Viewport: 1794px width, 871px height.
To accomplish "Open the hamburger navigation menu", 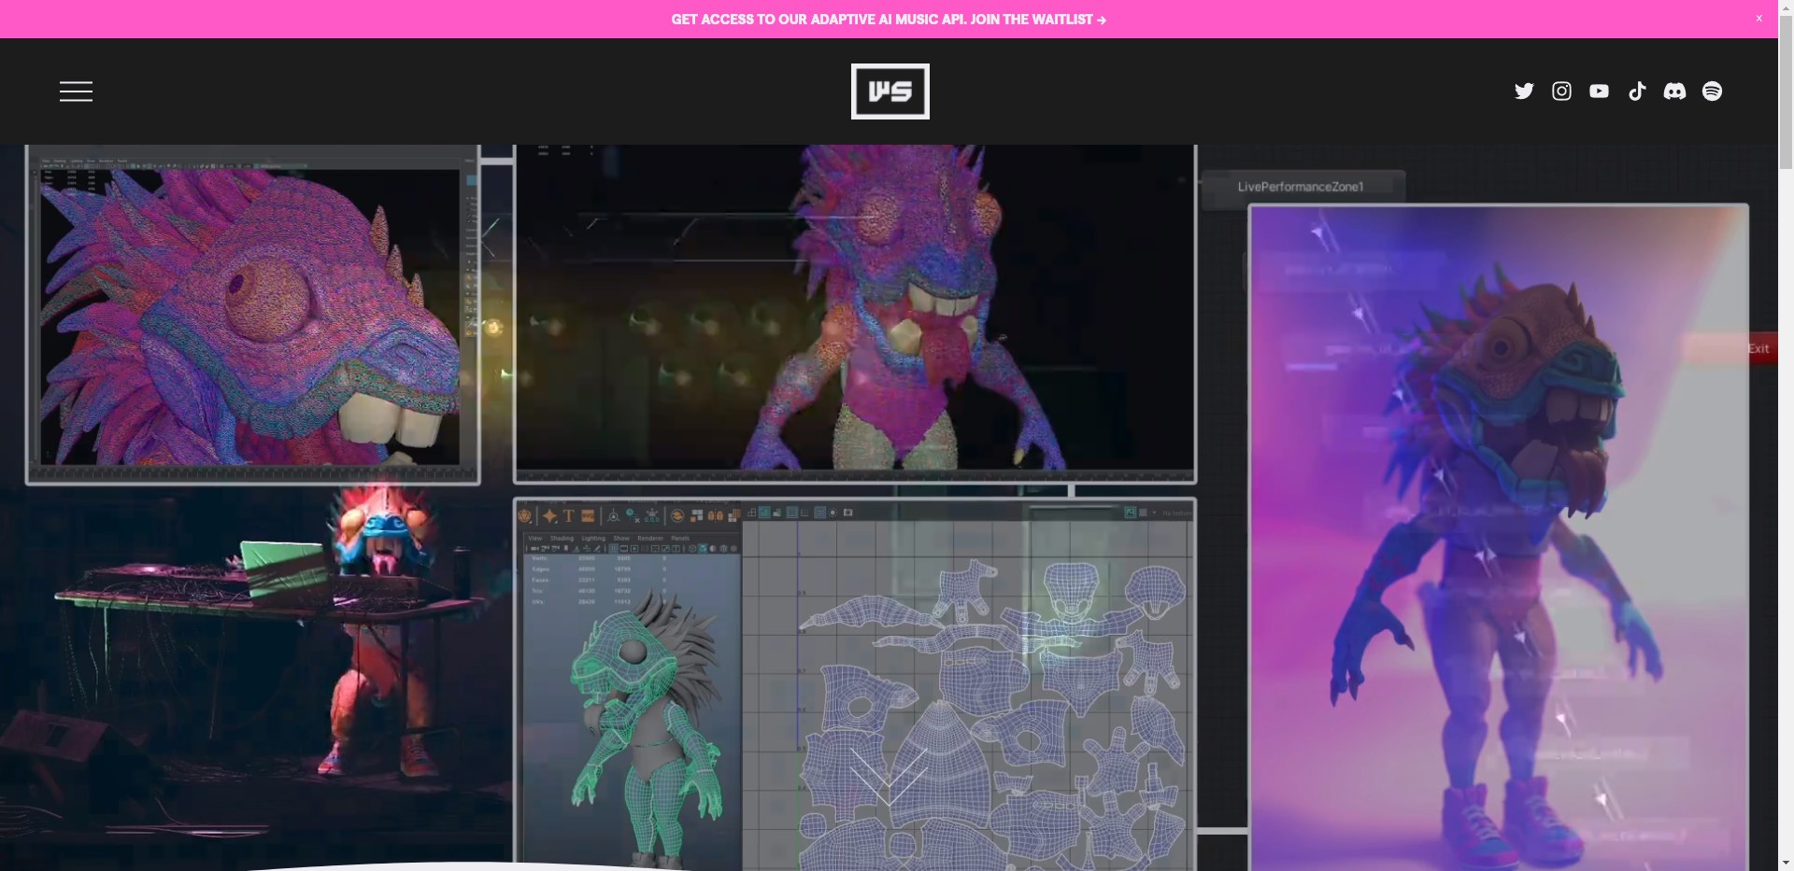I will (x=76, y=91).
